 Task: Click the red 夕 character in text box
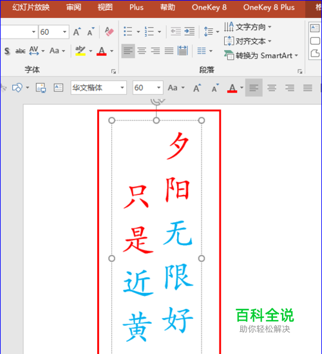point(178,145)
